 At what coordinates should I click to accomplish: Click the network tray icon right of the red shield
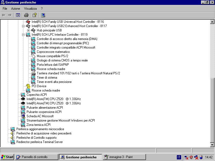(196, 157)
